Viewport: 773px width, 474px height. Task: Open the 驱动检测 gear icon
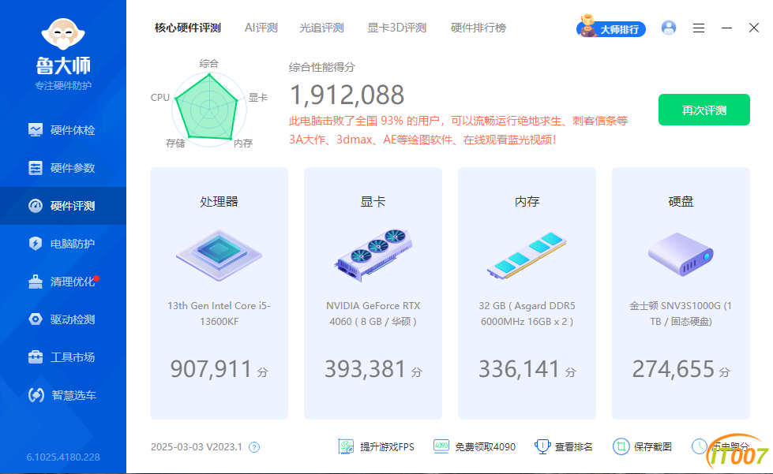36,319
